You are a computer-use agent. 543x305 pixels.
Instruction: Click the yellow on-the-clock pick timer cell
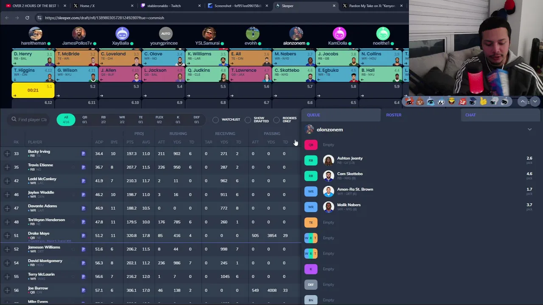[x=33, y=90]
